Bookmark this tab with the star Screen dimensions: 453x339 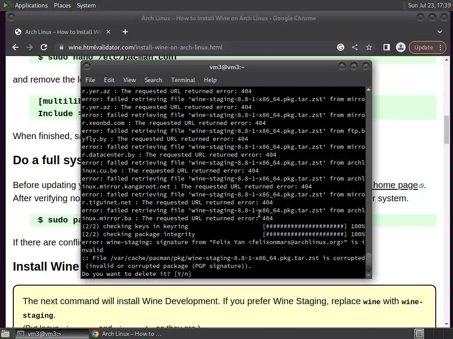[369, 47]
